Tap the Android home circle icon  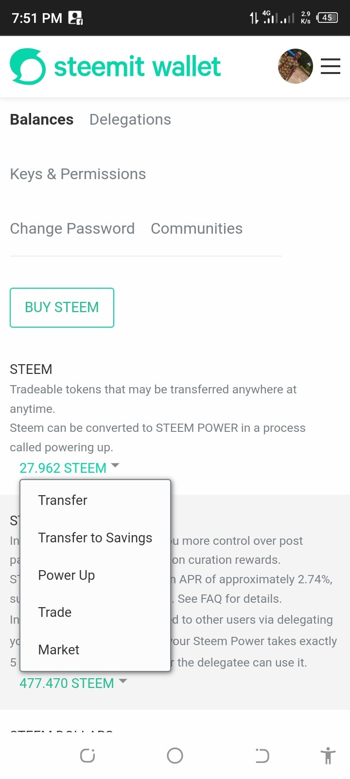pos(175,756)
